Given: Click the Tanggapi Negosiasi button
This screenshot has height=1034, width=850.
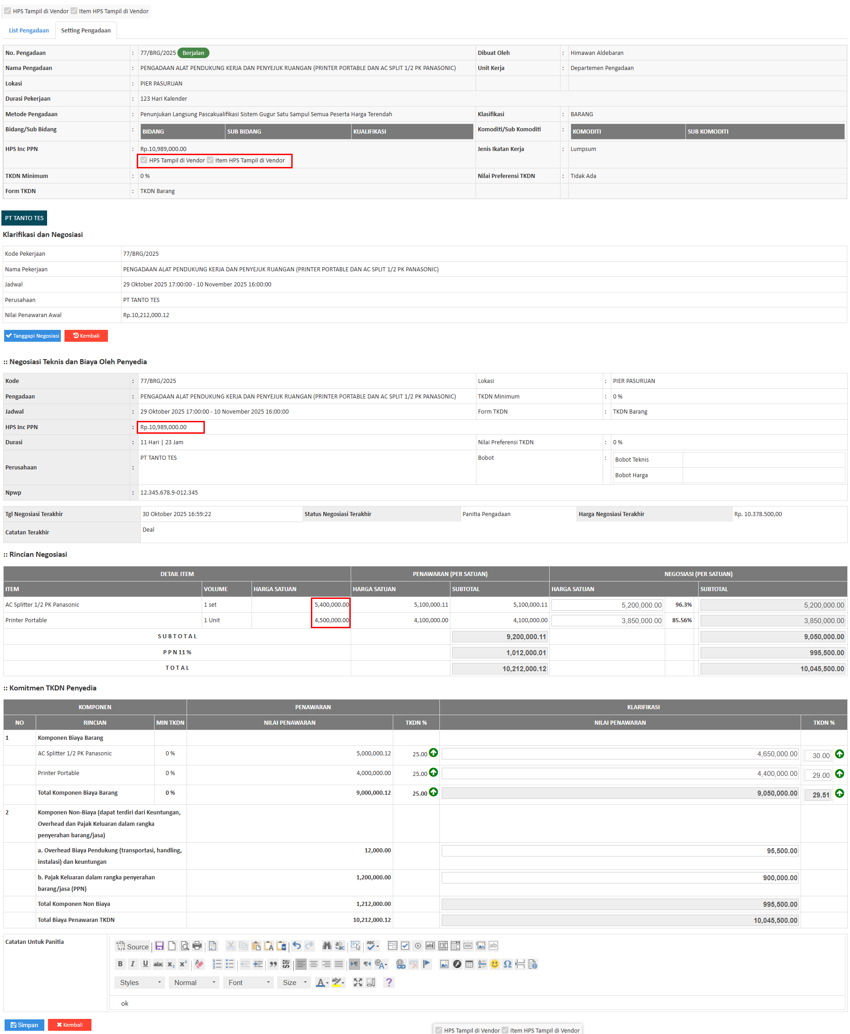Looking at the screenshot, I should [x=32, y=335].
